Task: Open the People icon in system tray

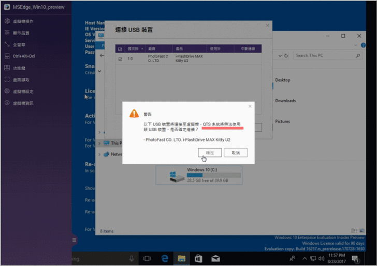Action: 293,258
